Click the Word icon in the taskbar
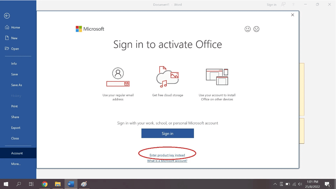Screen dimensions: 336x189 (x=71, y=184)
